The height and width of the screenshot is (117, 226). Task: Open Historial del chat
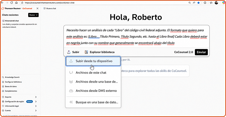(11, 21)
